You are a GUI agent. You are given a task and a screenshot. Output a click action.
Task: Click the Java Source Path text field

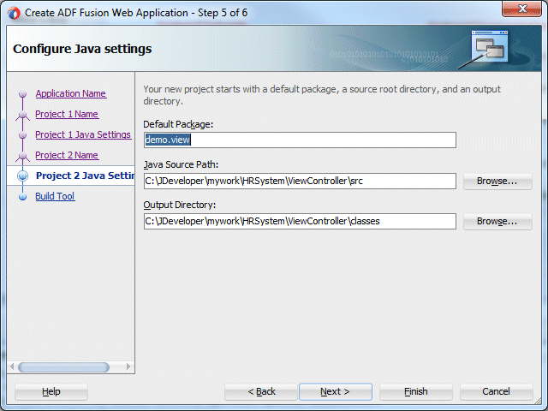(300, 181)
